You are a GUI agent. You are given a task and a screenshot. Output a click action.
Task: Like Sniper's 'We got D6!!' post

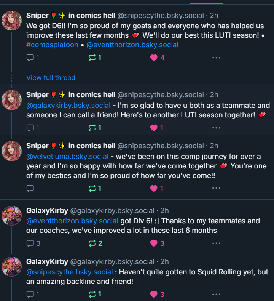coord(154,58)
